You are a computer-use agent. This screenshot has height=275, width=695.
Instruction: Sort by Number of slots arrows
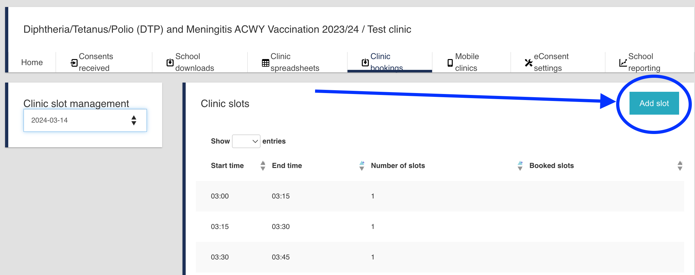point(520,166)
